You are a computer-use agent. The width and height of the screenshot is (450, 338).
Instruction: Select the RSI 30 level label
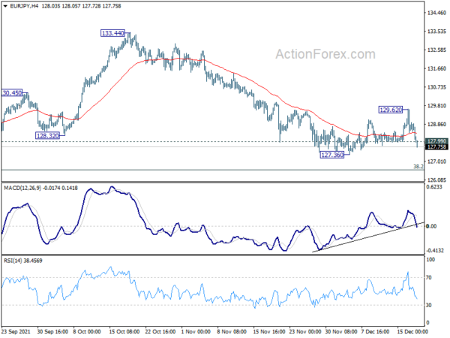[x=429, y=305]
